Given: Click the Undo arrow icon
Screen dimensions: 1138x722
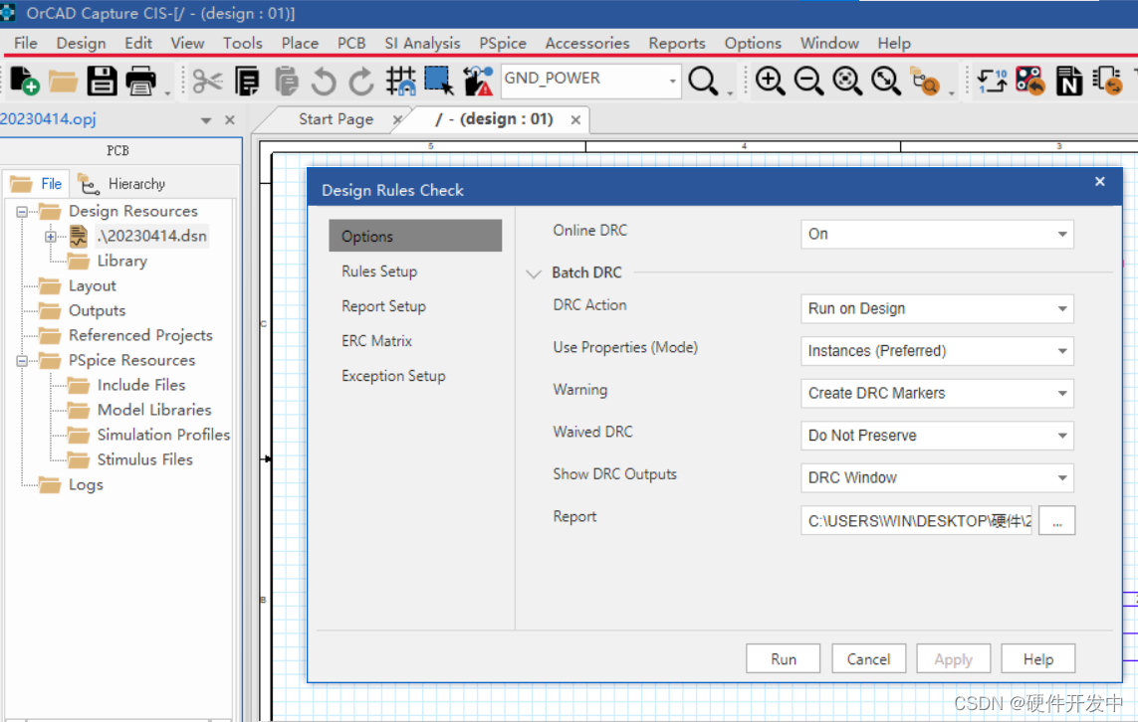Looking at the screenshot, I should (x=324, y=81).
